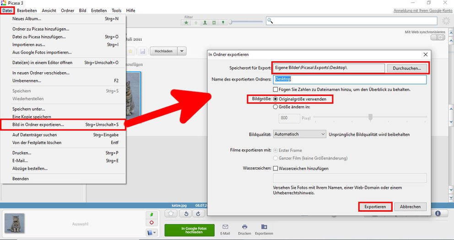This screenshot has width=454, height=240.
Task: Filter to show only movies
Action: 214,22
